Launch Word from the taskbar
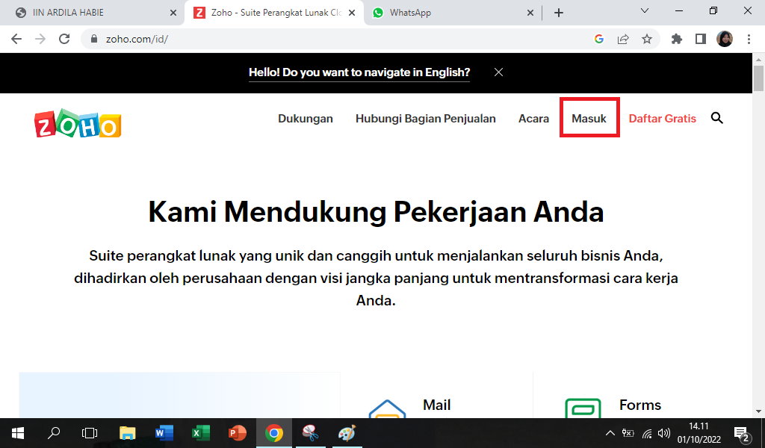The width and height of the screenshot is (765, 448). (x=164, y=433)
